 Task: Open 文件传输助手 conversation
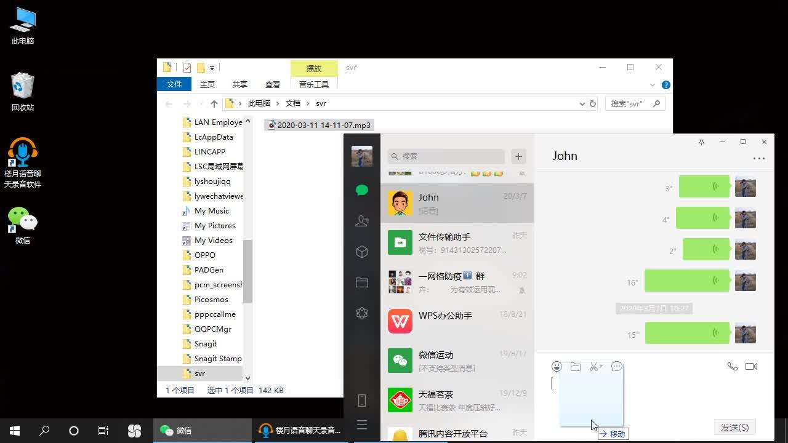click(x=457, y=242)
